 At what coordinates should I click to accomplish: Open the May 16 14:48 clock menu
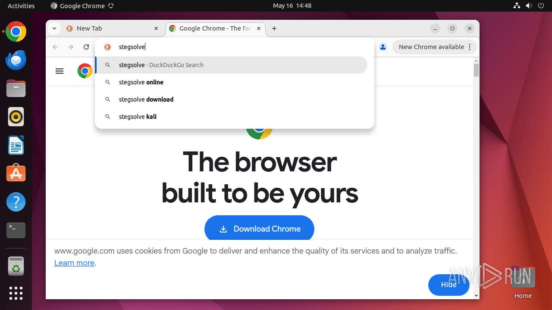[292, 6]
